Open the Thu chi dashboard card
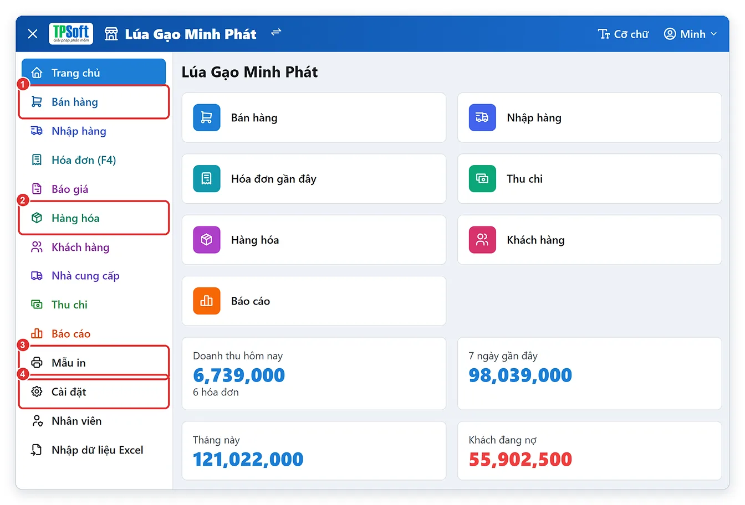 589,178
